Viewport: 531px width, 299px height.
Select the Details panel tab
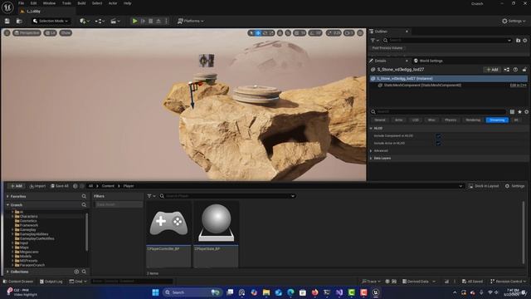click(380, 61)
